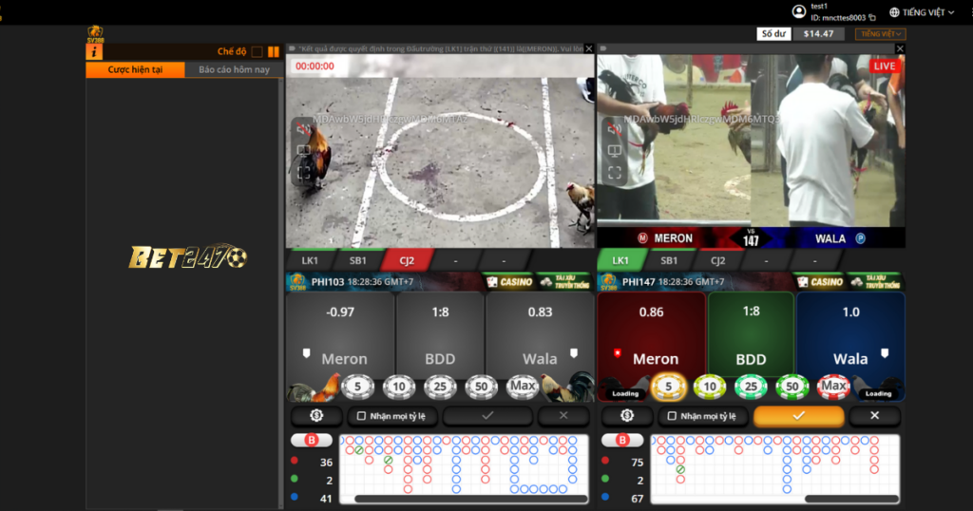Expand the orange TIẾNG VIỆT dropdown near balance
The width and height of the screenshot is (973, 511).
click(x=879, y=33)
